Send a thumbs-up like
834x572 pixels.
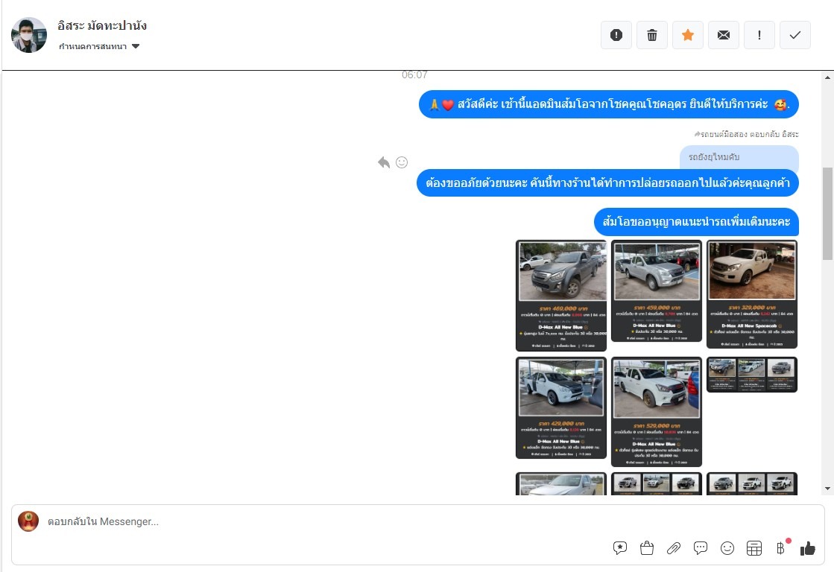point(807,548)
